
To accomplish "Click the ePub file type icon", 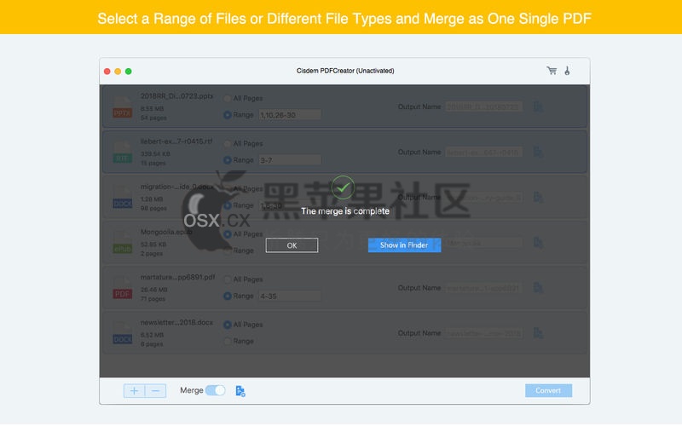I will pos(122,243).
